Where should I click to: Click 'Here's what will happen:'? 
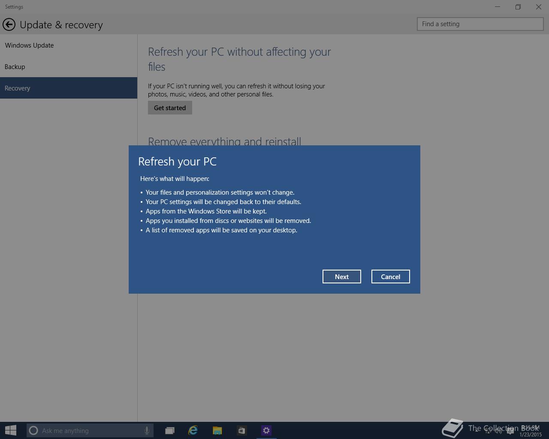(x=175, y=178)
